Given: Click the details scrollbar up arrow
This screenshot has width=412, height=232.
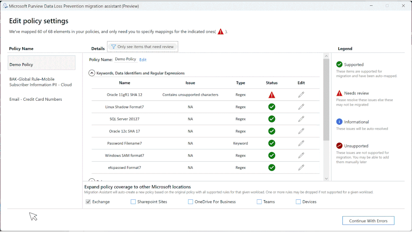Looking at the screenshot, I should pos(326,56).
